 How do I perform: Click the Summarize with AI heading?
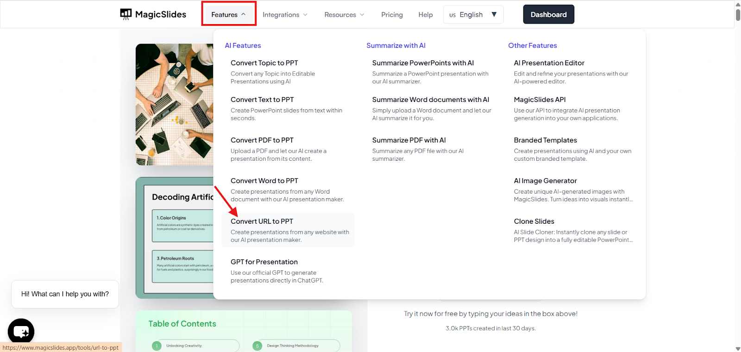click(x=396, y=45)
